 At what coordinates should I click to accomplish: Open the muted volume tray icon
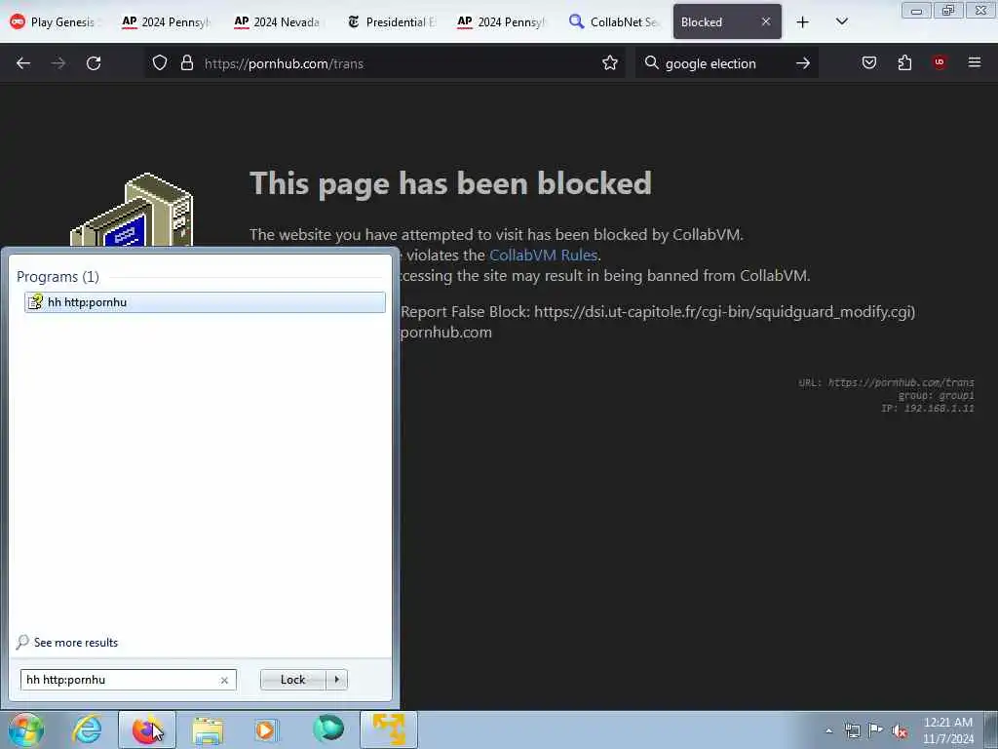click(900, 730)
